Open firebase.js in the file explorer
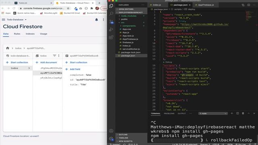Screen dimensions: 258x145 [x=128, y=42]
